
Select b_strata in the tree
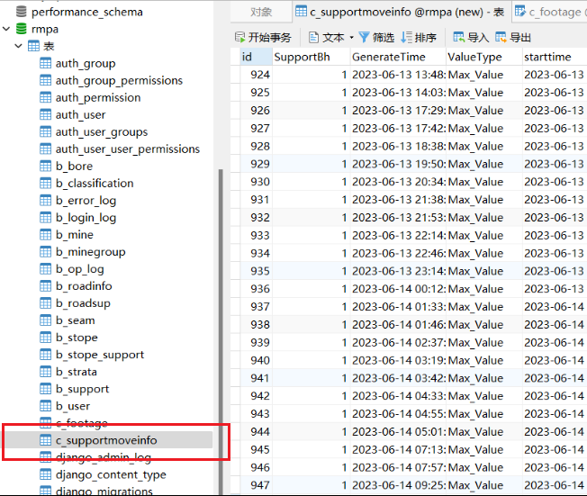click(x=76, y=372)
